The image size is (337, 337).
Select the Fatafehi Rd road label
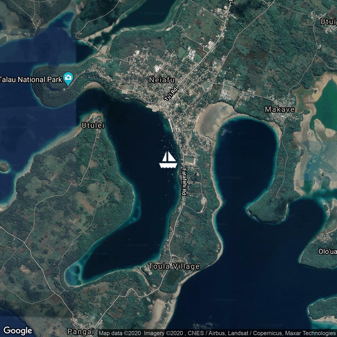coord(184,182)
